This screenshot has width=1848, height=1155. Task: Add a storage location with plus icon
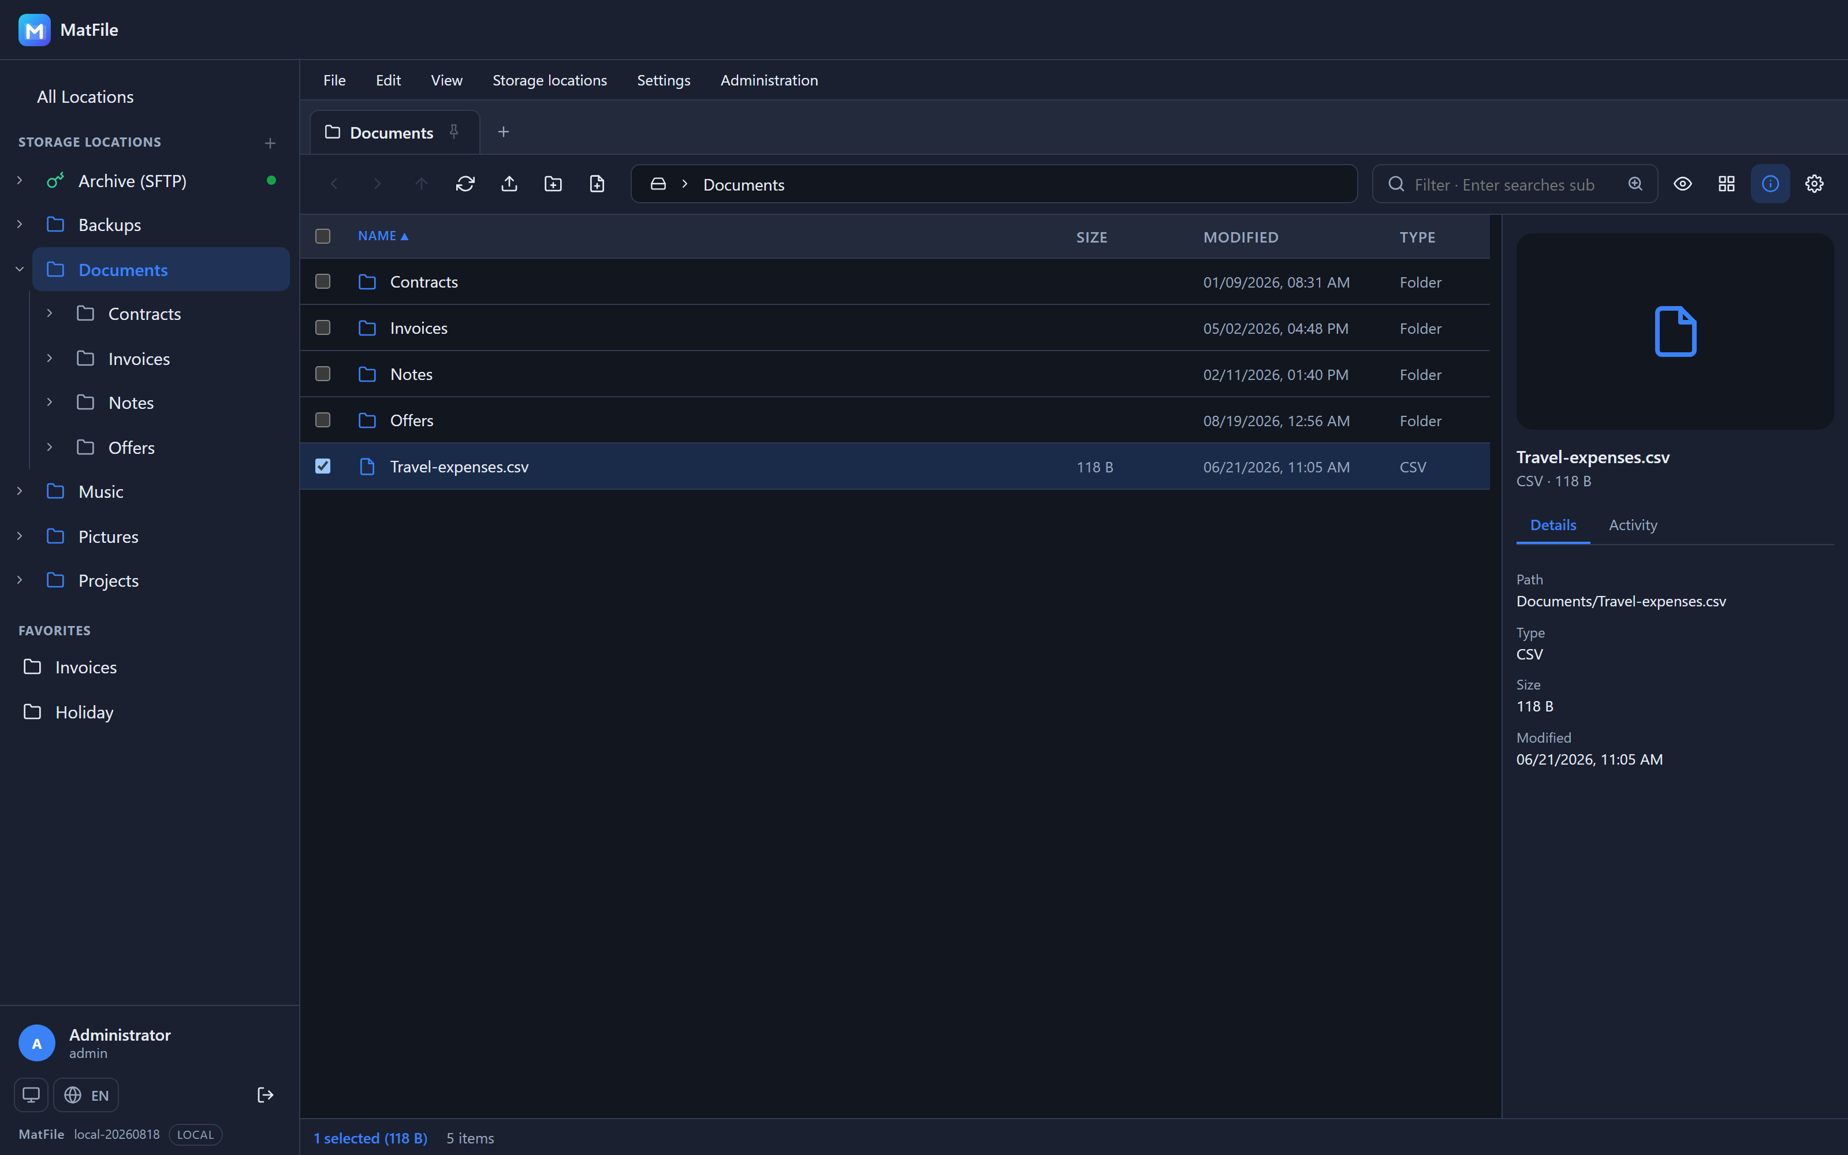coord(270,143)
